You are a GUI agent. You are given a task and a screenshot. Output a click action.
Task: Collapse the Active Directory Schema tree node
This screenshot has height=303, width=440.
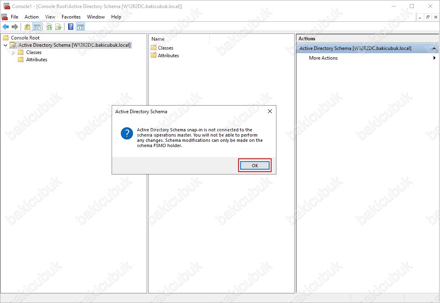tap(5, 45)
